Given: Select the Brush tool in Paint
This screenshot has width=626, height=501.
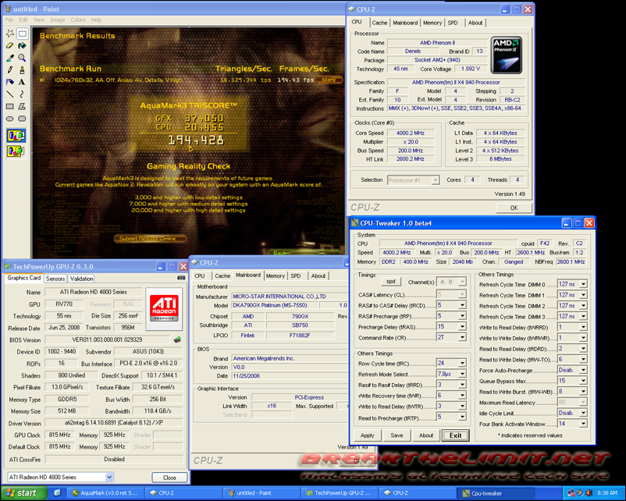Looking at the screenshot, I should pyautogui.click(x=22, y=70).
